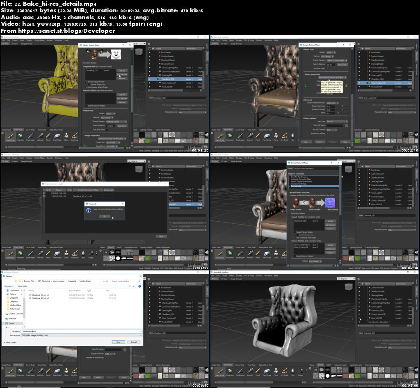420x388 pixels.
Task: Select Dodge tool in the 00:04:00 frame
Action: coord(91,254)
